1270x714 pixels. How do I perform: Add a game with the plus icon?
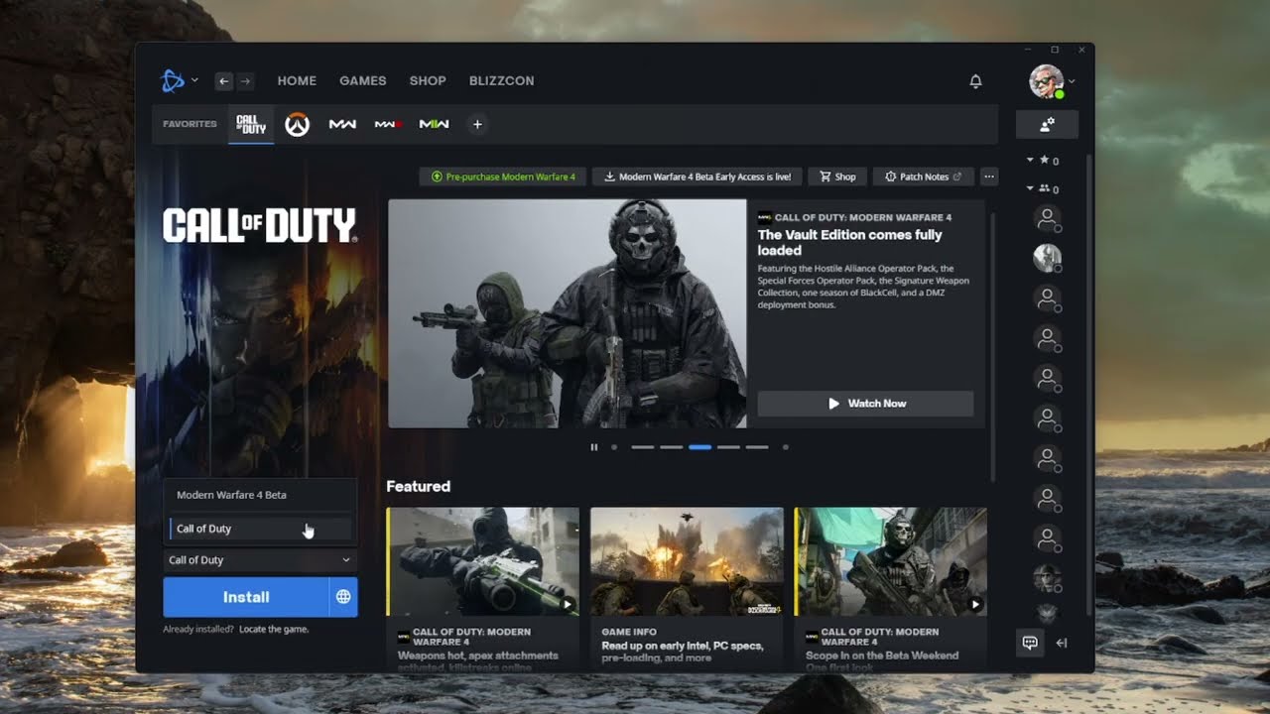tap(477, 124)
